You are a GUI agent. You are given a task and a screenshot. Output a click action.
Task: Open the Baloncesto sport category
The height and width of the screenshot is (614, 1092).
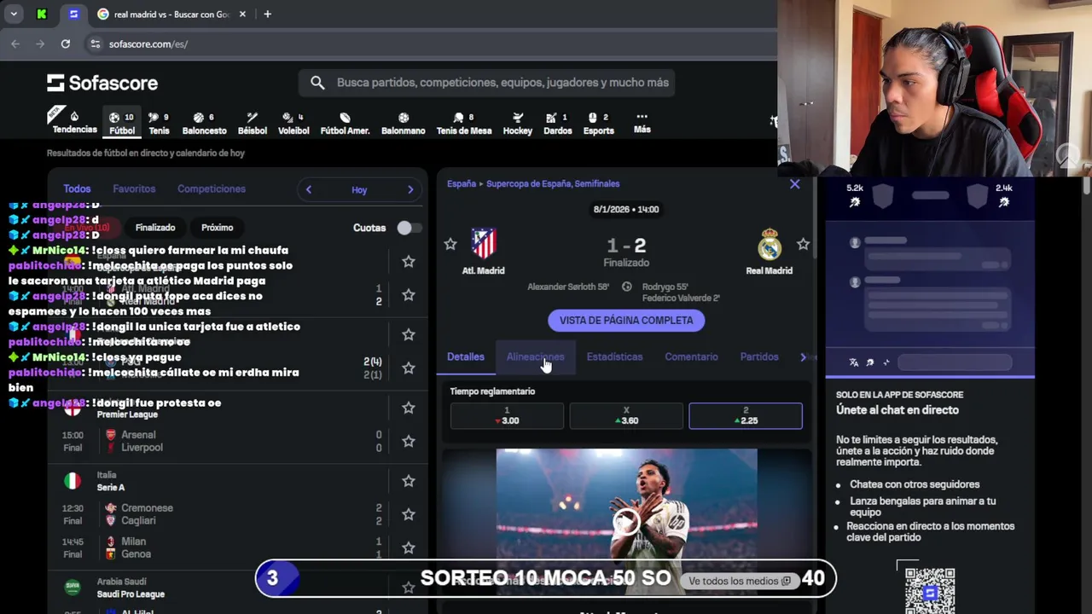[205, 123]
